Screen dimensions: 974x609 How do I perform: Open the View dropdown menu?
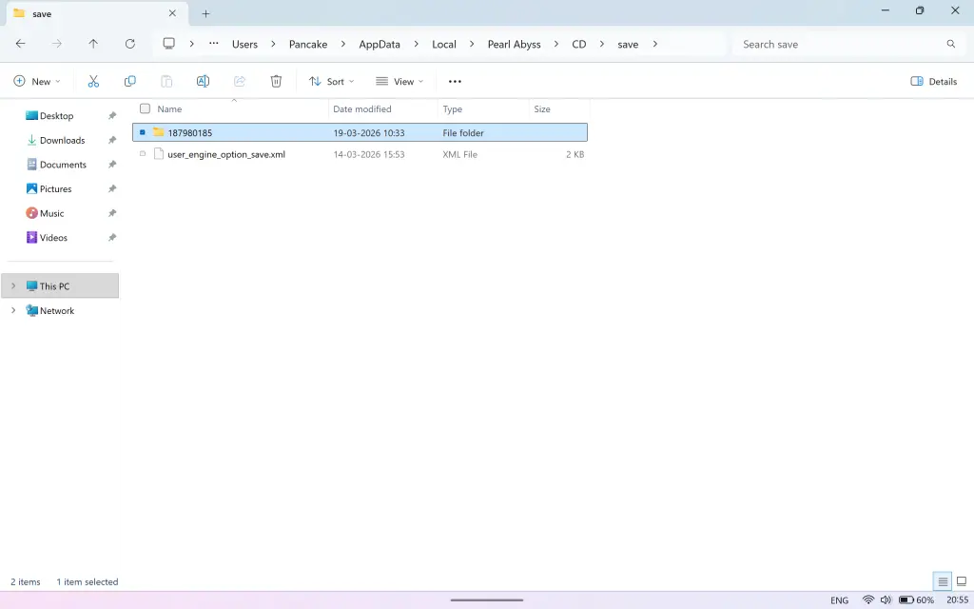click(x=399, y=82)
